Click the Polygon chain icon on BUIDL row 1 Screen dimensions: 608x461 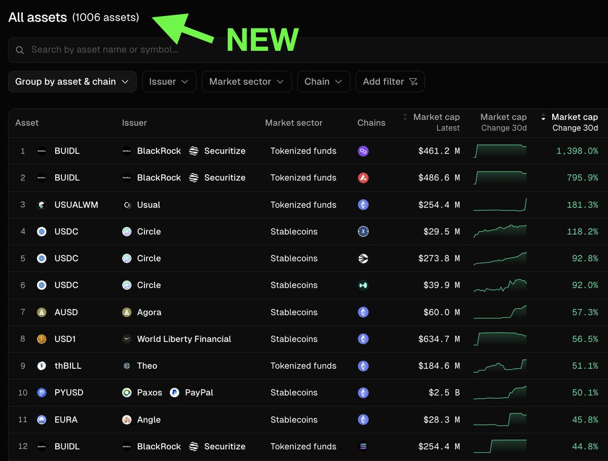(x=363, y=151)
